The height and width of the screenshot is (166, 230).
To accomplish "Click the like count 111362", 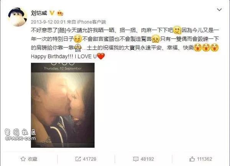I will pos(204,159).
